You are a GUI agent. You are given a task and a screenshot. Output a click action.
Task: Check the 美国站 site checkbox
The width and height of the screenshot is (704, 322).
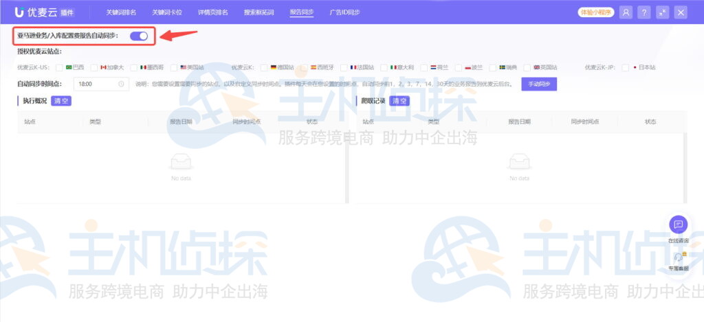coord(174,68)
